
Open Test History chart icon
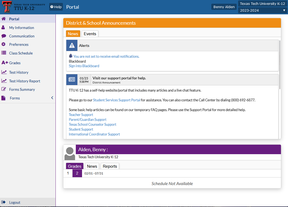[4, 72]
